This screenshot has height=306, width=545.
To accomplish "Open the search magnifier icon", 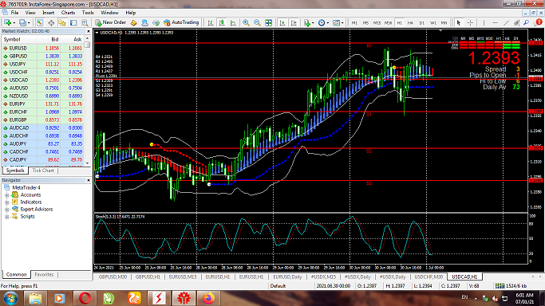I will point(527,22).
